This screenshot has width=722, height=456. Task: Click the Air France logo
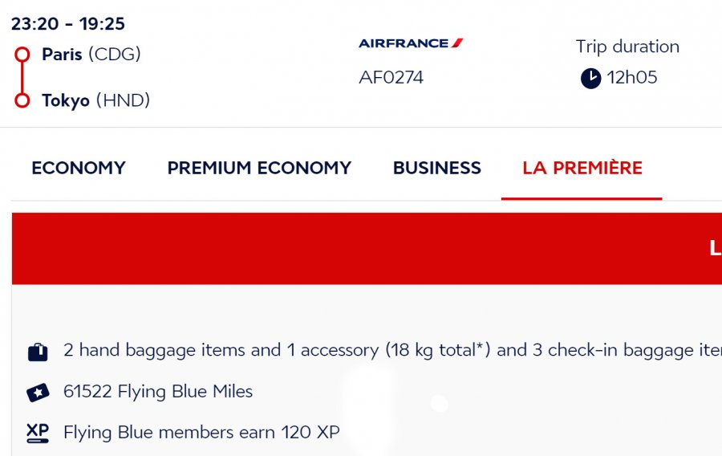(411, 43)
